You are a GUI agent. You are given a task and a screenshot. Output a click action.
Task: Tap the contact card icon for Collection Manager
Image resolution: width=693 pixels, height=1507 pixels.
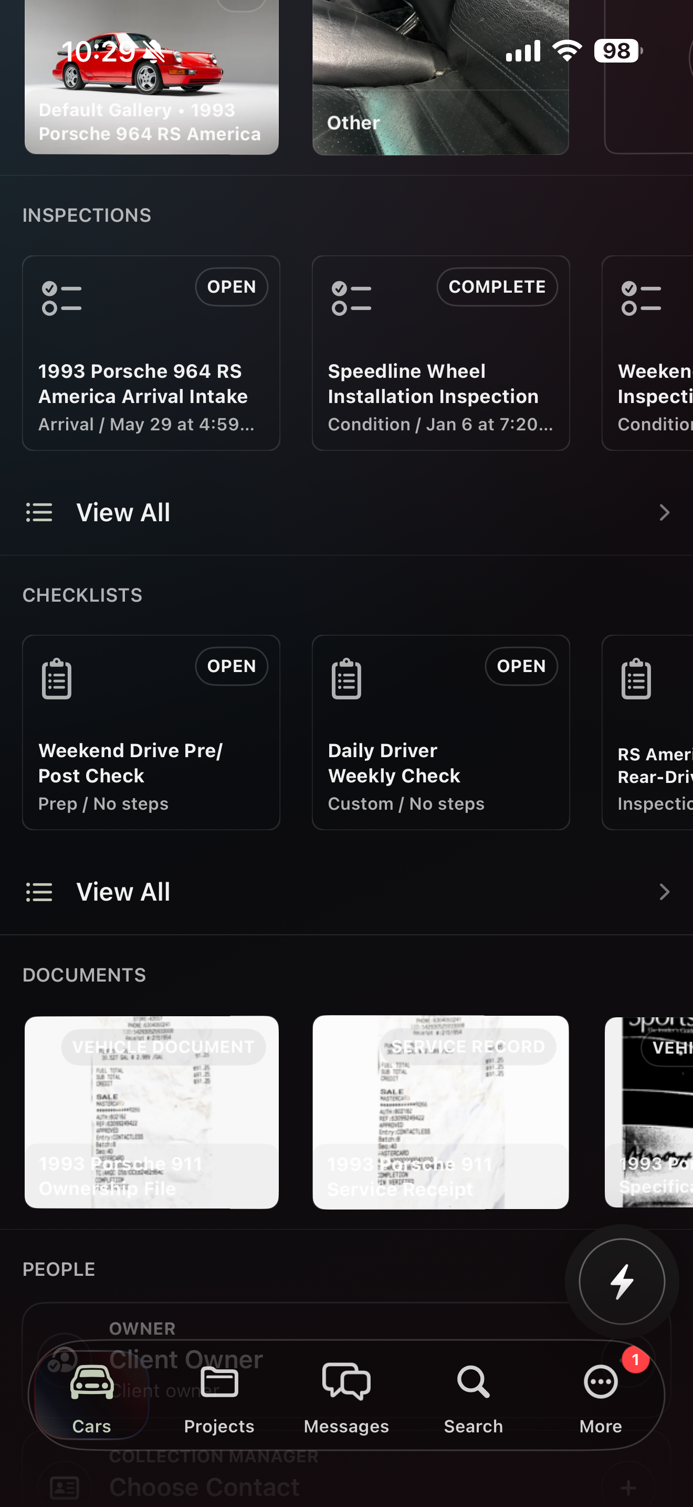(x=64, y=1487)
